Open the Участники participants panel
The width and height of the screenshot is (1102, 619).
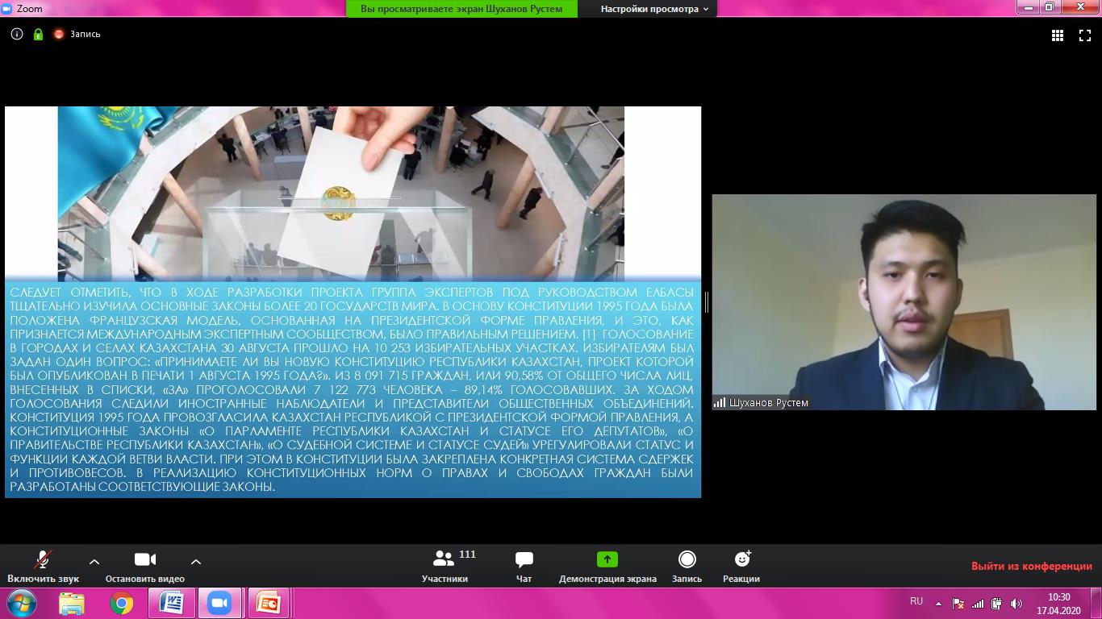click(x=445, y=567)
